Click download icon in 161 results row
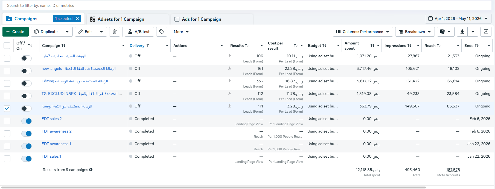495x189 pixels. 230,68
